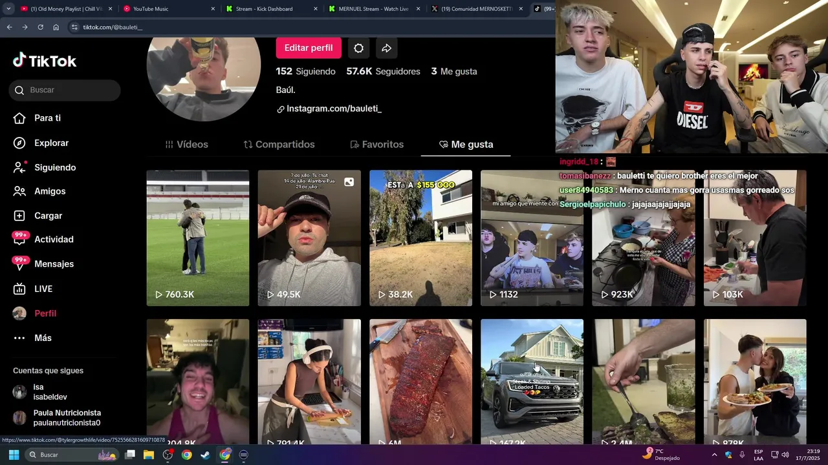Viewport: 828px width, 465px height.
Task: Open the browser tab search dropdown
Action: click(8, 9)
